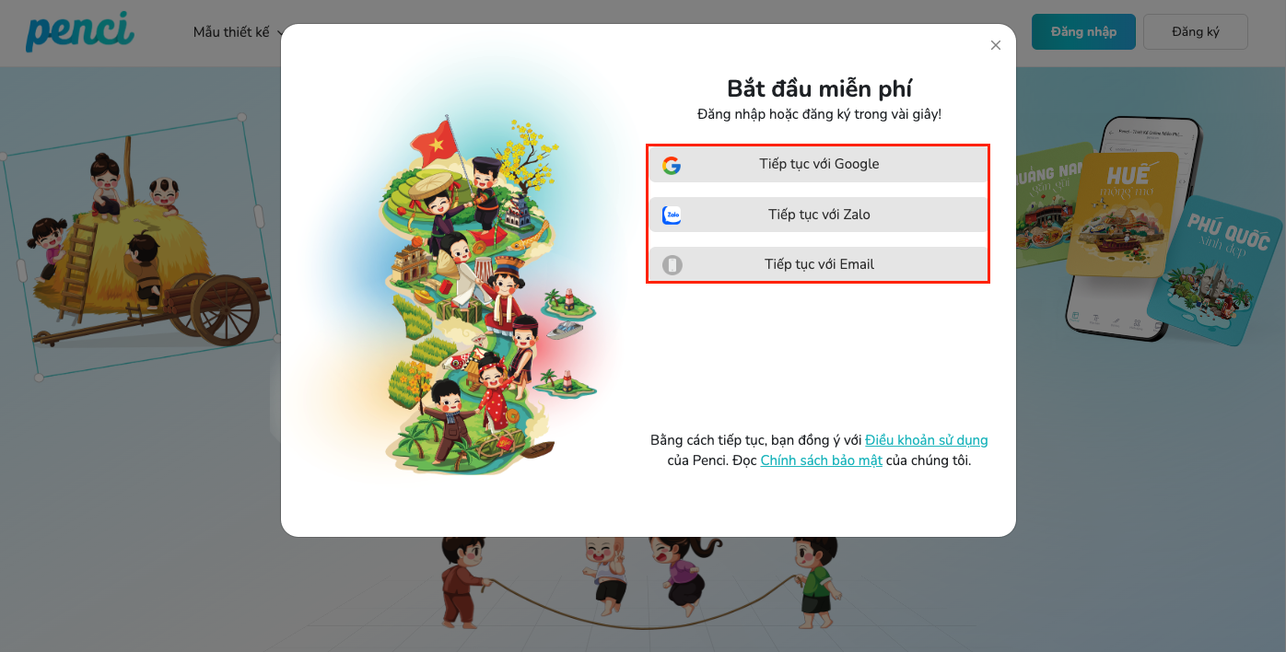
Task: Select Tiếp tục với Email option
Action: click(x=818, y=264)
